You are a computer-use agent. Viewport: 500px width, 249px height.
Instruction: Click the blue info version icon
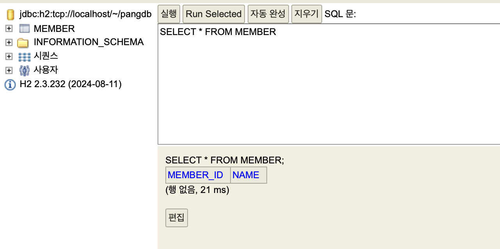[10, 84]
